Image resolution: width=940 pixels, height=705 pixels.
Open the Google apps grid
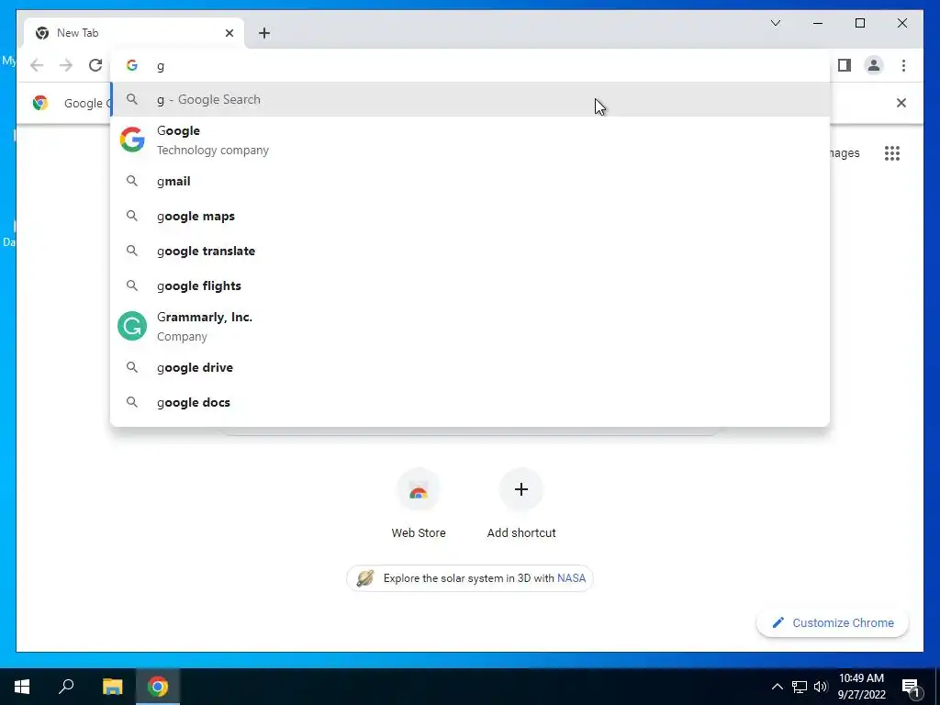point(892,153)
